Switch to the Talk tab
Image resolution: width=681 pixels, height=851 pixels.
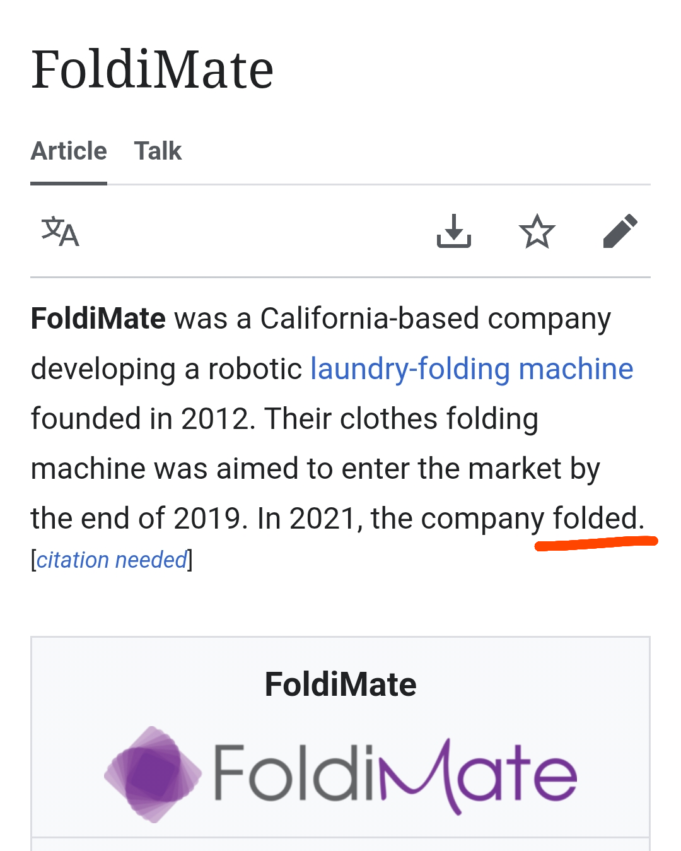[158, 151]
